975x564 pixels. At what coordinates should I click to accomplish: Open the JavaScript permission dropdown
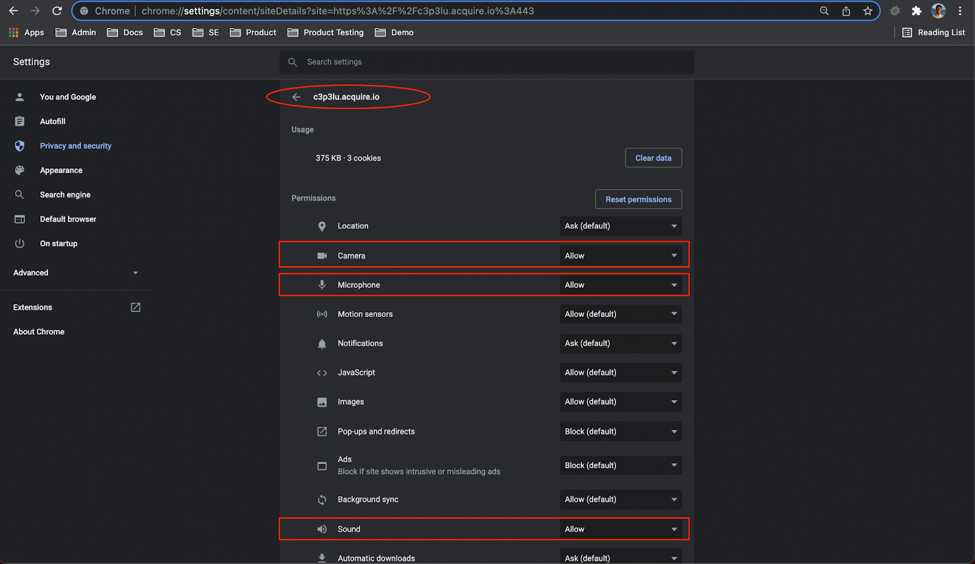click(620, 373)
